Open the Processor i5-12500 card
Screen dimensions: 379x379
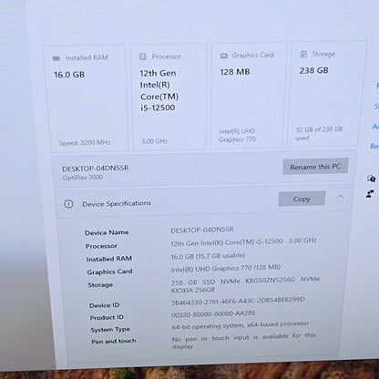tap(169, 97)
